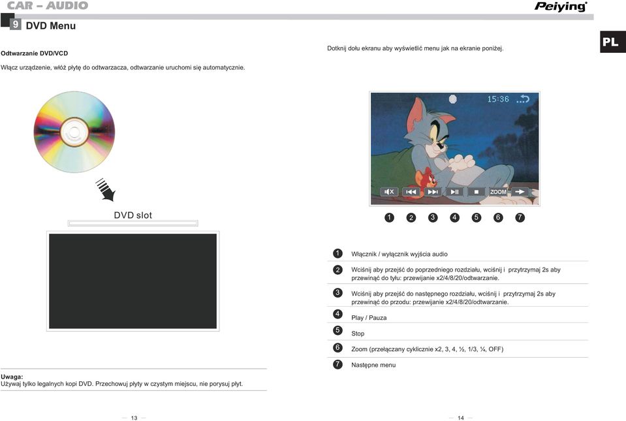The height and width of the screenshot is (421, 626).
Task: Click the 'DVD Menu' section heading
Action: click(x=51, y=26)
